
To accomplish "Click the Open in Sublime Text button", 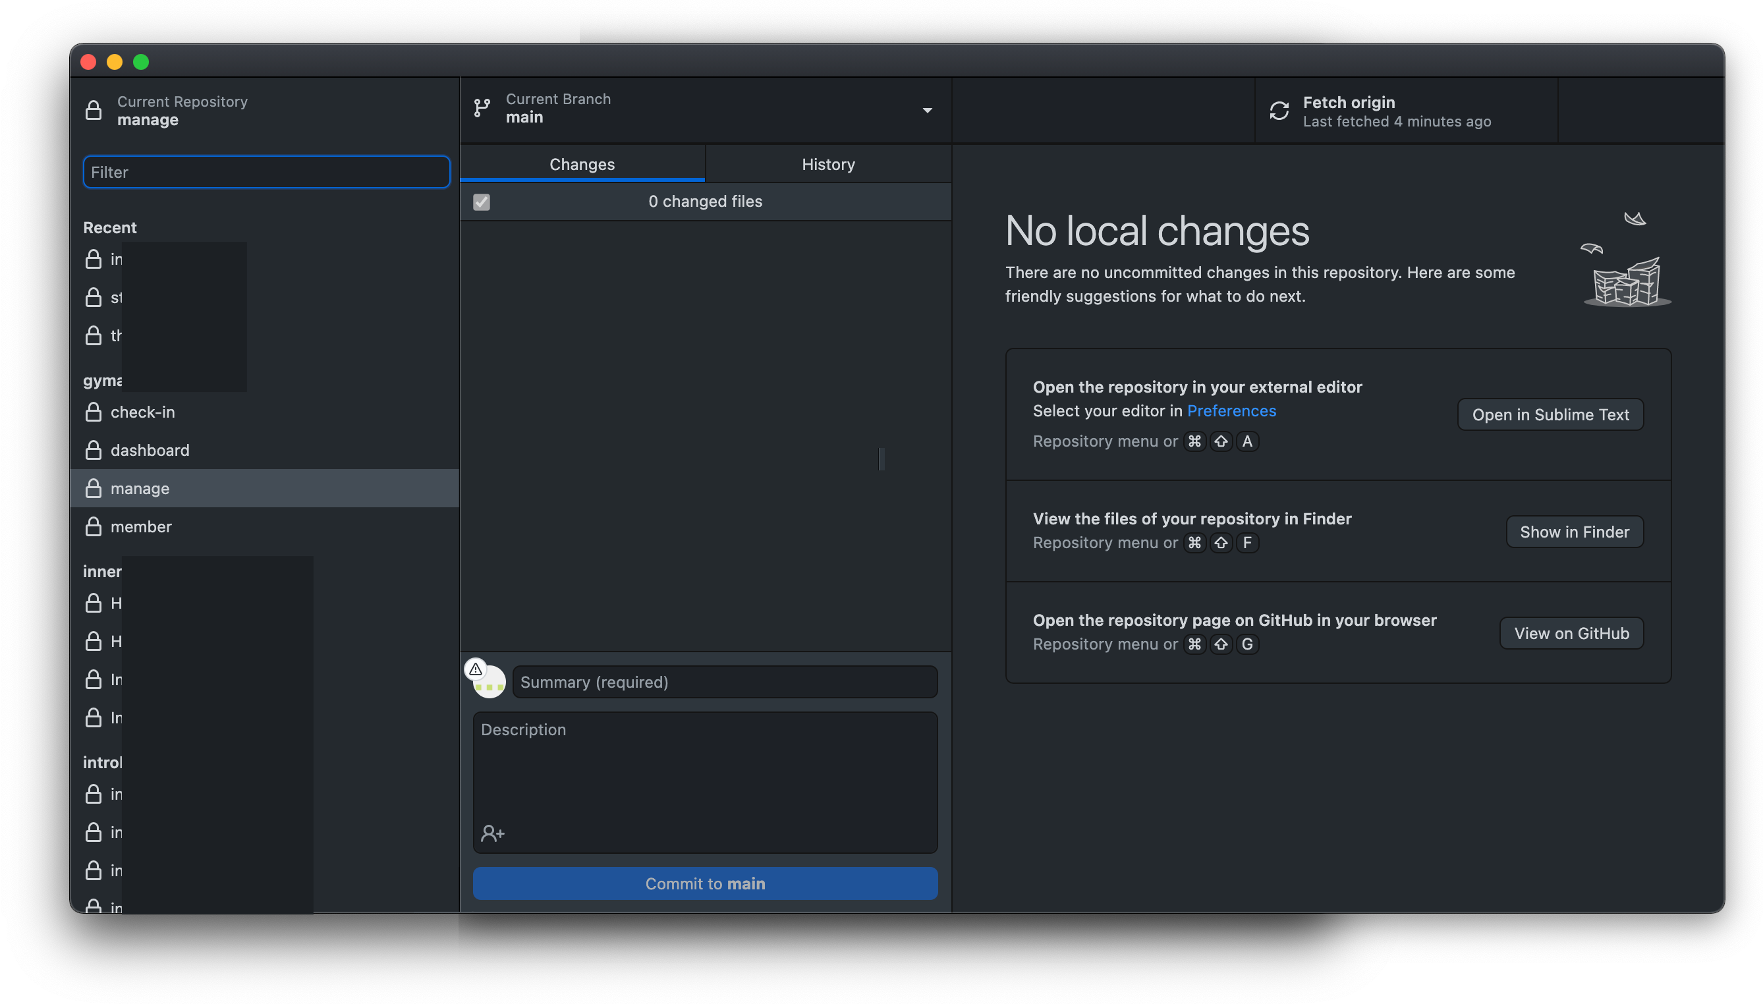I will click(x=1550, y=414).
